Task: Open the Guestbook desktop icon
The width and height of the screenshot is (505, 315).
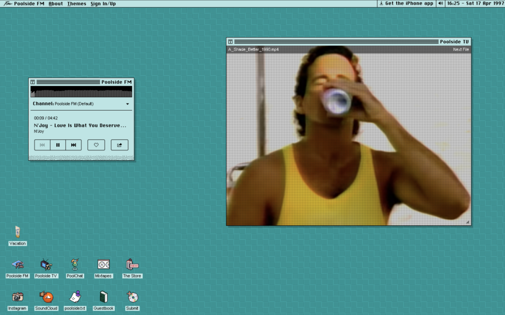Action: [x=104, y=297]
